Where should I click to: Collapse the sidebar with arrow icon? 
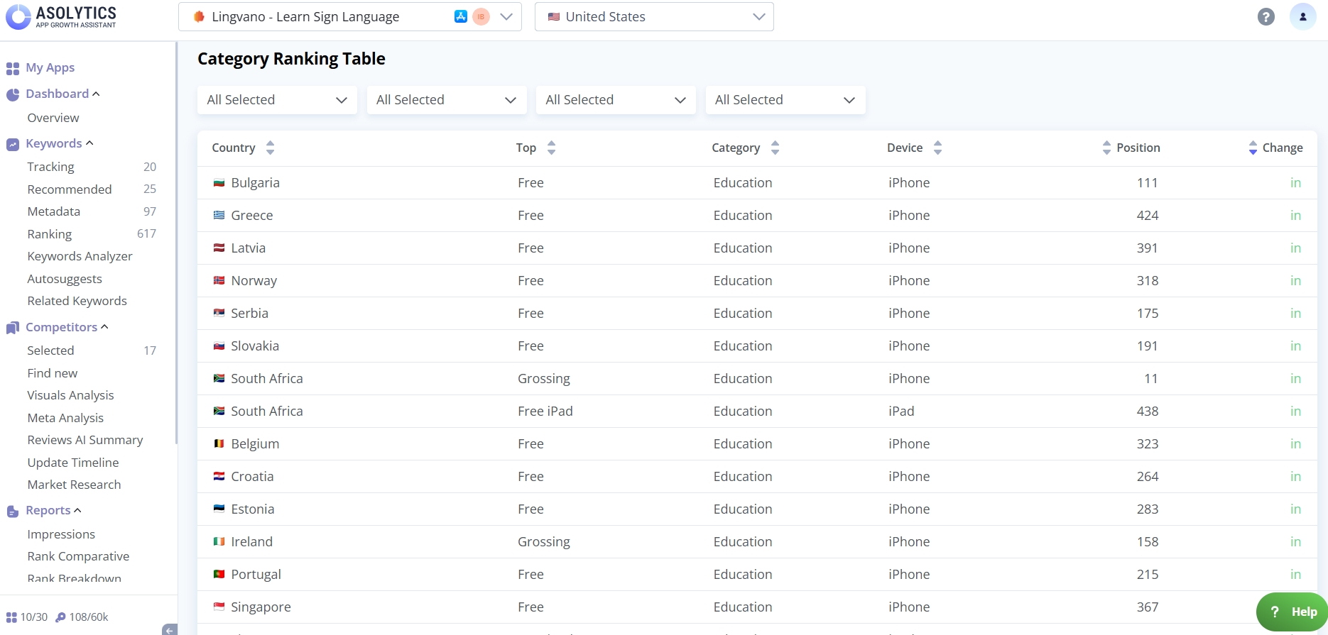169,629
